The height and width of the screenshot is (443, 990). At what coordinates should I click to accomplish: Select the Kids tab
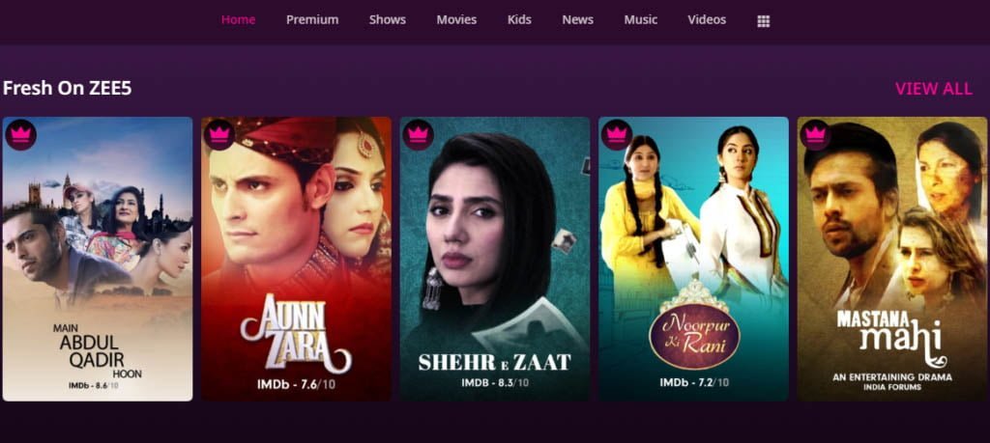point(519,19)
